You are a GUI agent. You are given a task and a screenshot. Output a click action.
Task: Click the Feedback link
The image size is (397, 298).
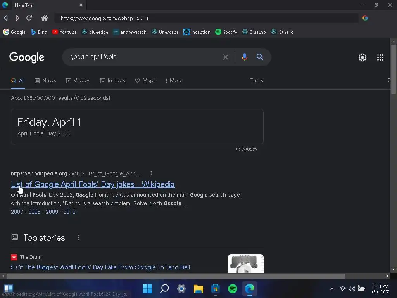click(x=247, y=149)
